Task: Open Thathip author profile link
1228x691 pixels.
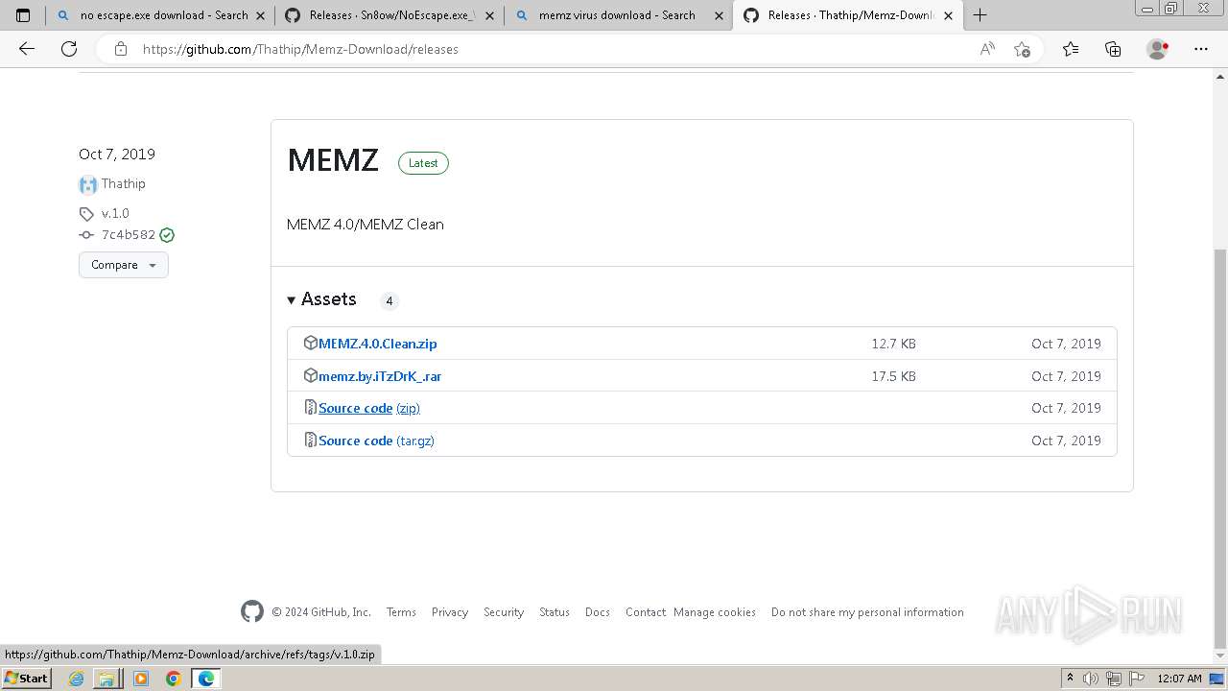Action: click(124, 183)
